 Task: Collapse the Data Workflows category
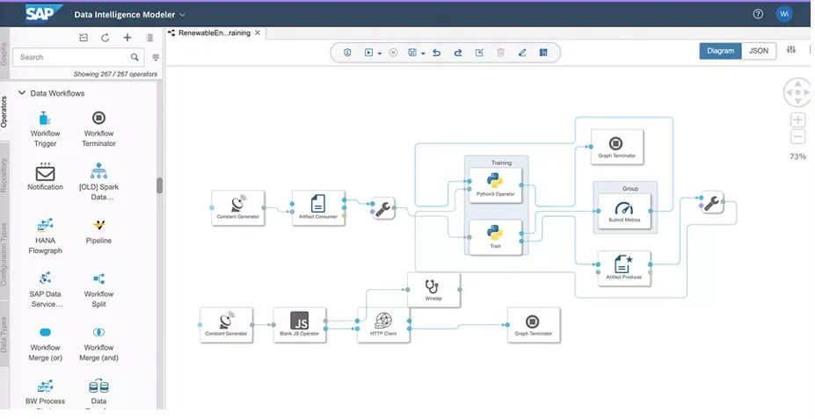point(22,93)
